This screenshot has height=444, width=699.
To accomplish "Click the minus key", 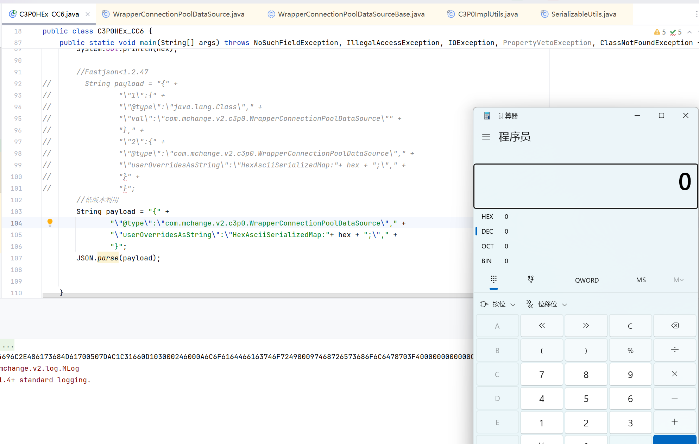I will 675,398.
